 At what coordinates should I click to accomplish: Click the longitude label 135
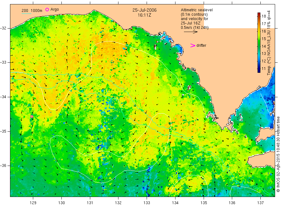(x=204, y=203)
